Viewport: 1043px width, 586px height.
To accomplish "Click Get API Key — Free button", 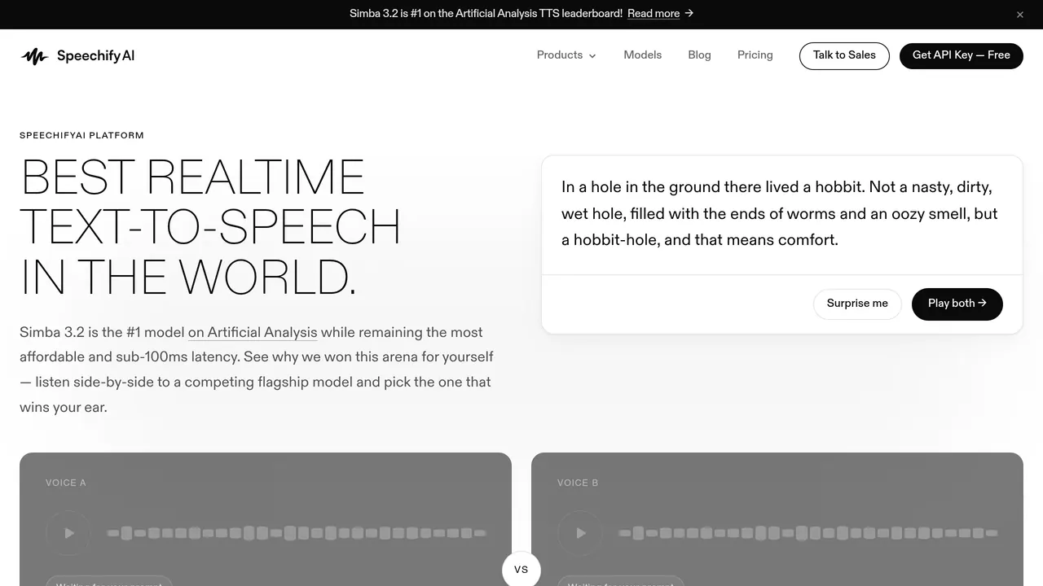I will [962, 56].
